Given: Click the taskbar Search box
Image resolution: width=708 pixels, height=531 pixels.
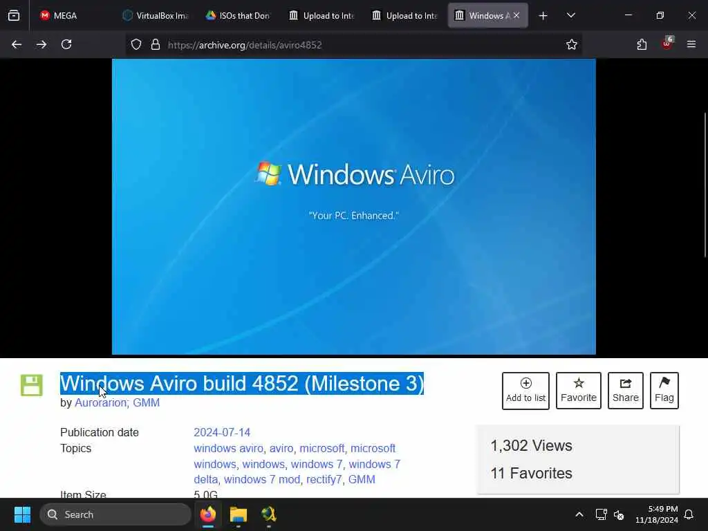Looking at the screenshot, I should click(x=115, y=514).
